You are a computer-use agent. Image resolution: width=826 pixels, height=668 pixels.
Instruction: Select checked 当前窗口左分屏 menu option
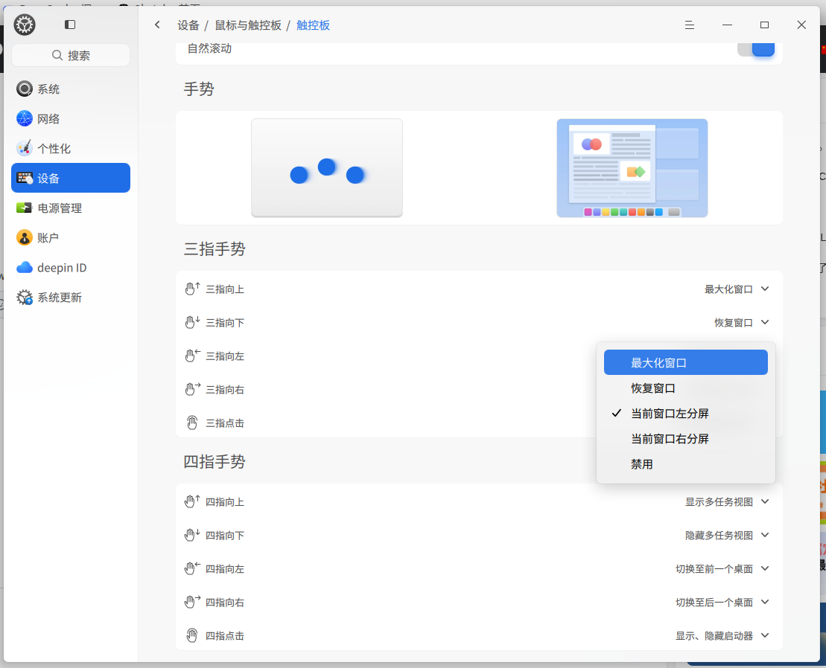click(685, 414)
